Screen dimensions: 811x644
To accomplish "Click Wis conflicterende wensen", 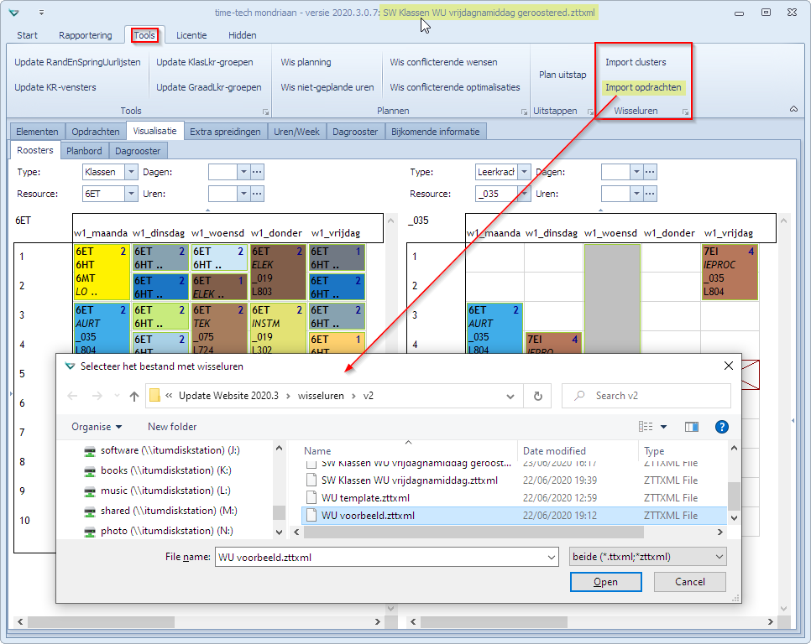I will click(x=444, y=62).
